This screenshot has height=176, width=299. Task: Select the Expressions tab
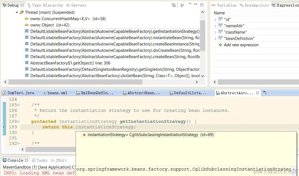pyautogui.click(x=285, y=5)
